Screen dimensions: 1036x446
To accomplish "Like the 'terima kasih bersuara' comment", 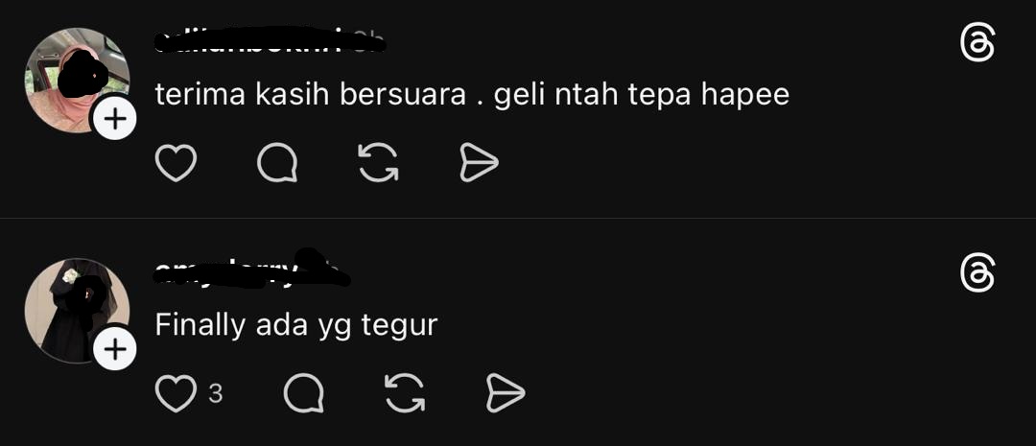I will pyautogui.click(x=176, y=162).
